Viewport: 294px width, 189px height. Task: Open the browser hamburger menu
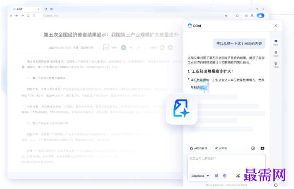click(x=246, y=16)
